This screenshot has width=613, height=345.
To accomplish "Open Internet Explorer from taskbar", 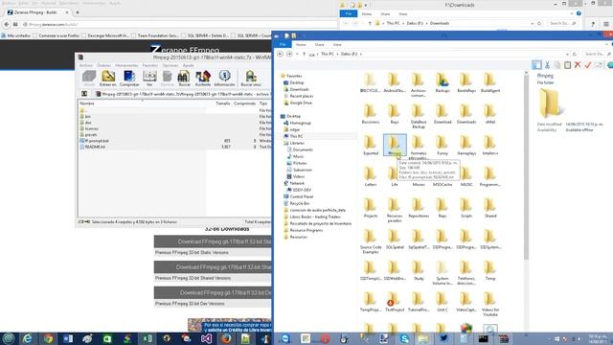I will (28, 338).
